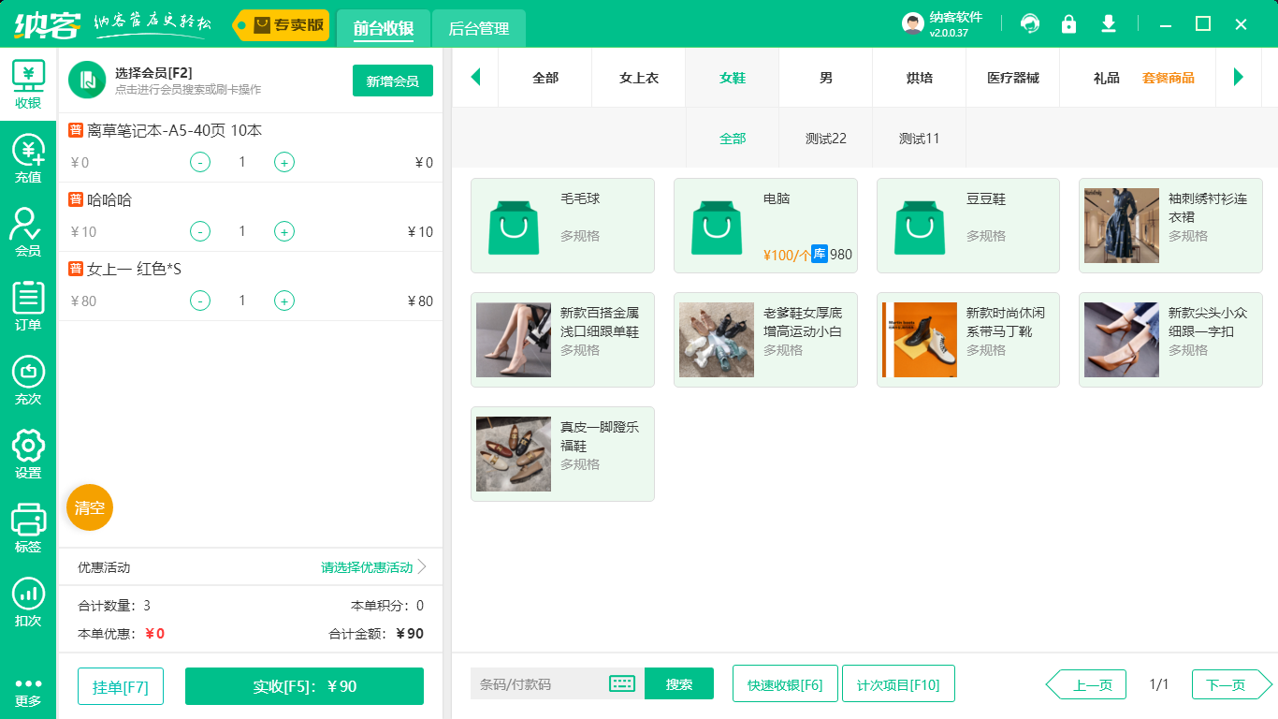Decrease quantity of 哈哈哈
The image size is (1278, 719).
200,231
